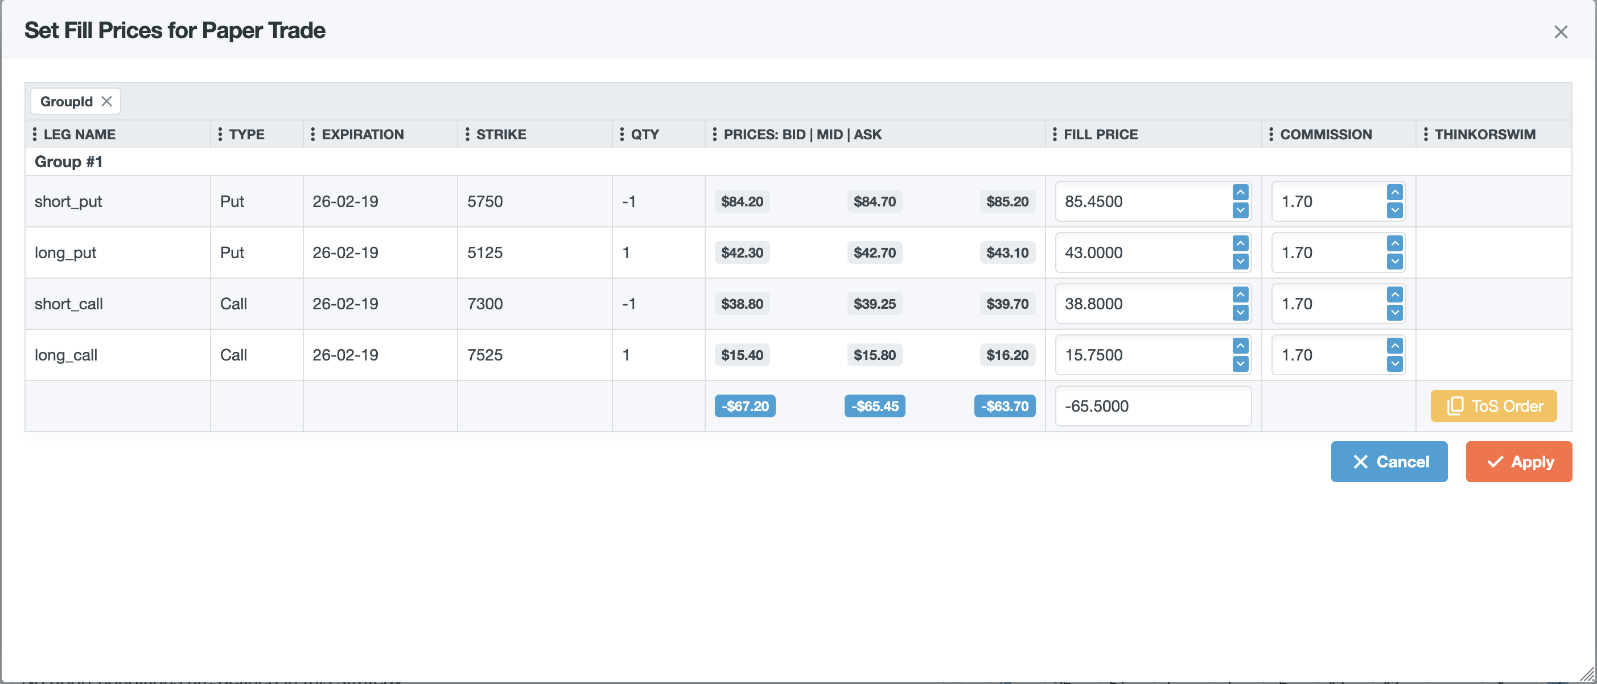Select the $16.20 ask price for long_call
This screenshot has width=1597, height=684.
point(1007,355)
